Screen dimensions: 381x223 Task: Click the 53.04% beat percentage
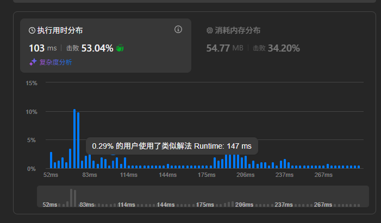(x=97, y=48)
